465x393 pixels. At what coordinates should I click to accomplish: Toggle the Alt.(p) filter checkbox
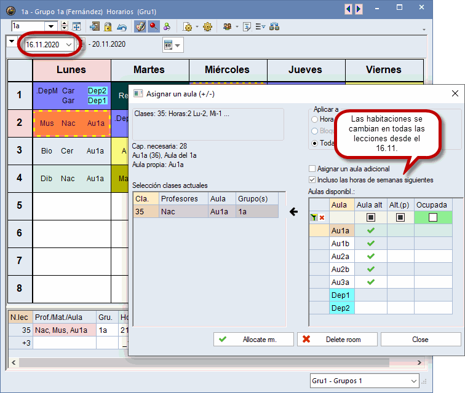click(x=400, y=217)
